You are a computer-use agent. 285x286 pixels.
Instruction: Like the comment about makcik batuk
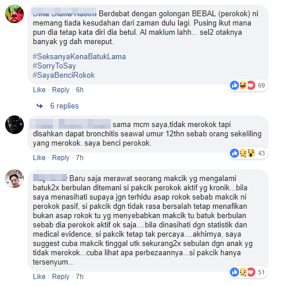coord(39,277)
